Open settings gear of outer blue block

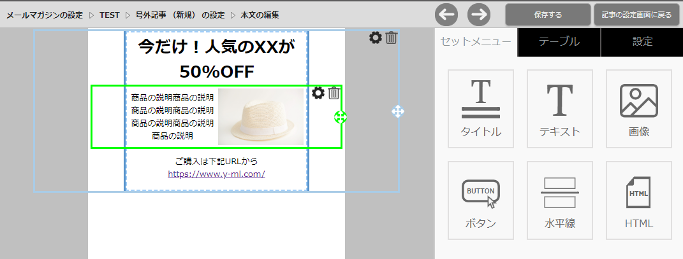(376, 38)
